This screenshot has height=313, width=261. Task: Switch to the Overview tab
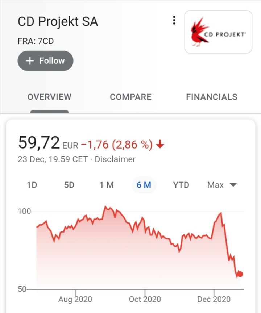(x=49, y=97)
